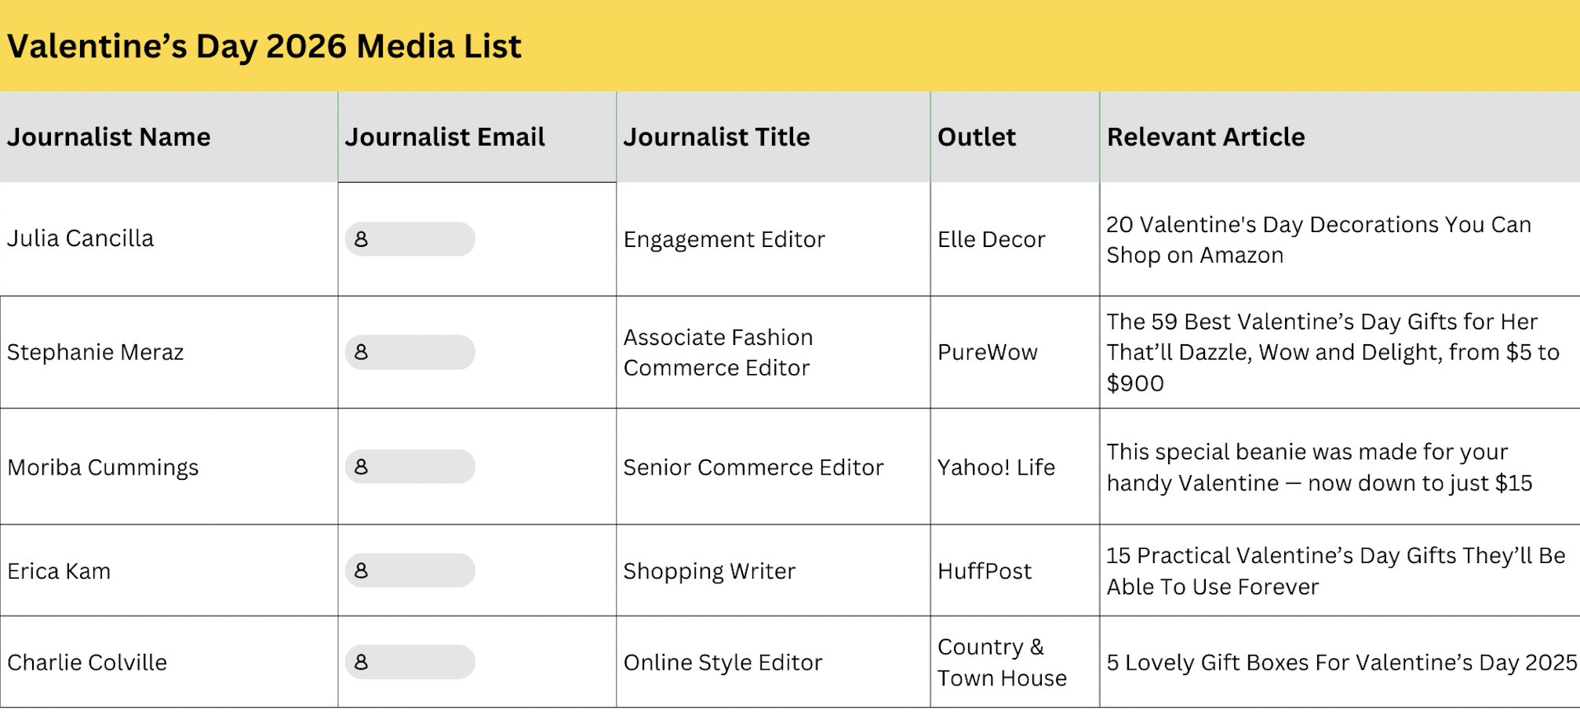Open the Yahoo! Life special beanie article

tap(1318, 467)
